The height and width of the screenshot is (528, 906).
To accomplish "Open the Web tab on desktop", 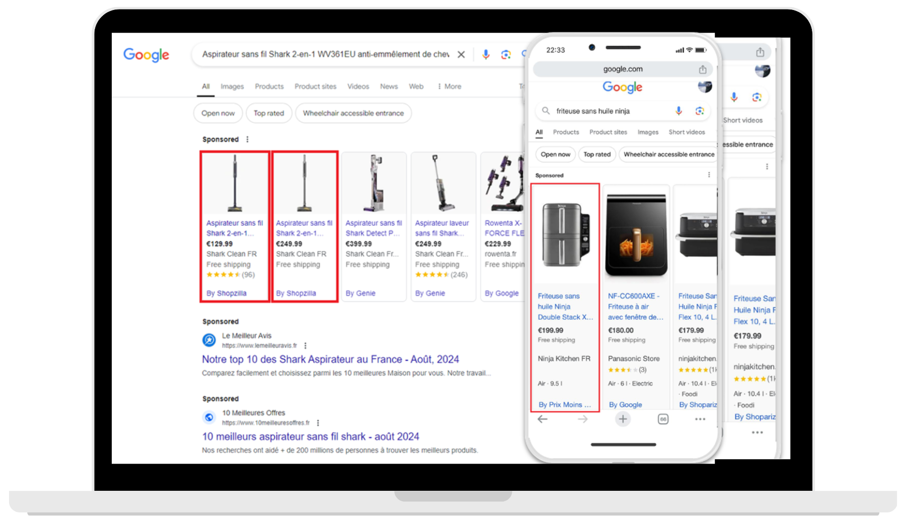I will pos(416,86).
